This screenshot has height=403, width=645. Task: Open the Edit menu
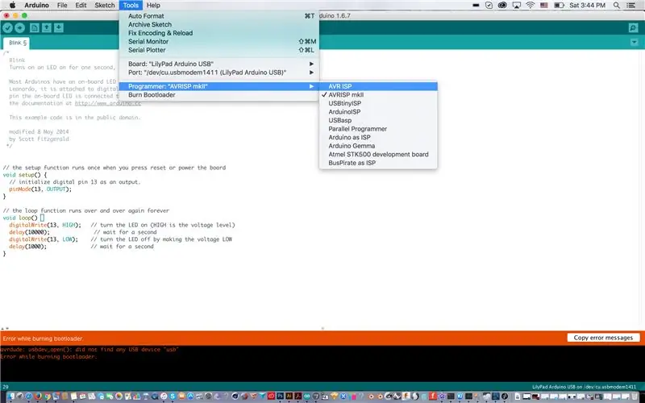pos(81,6)
